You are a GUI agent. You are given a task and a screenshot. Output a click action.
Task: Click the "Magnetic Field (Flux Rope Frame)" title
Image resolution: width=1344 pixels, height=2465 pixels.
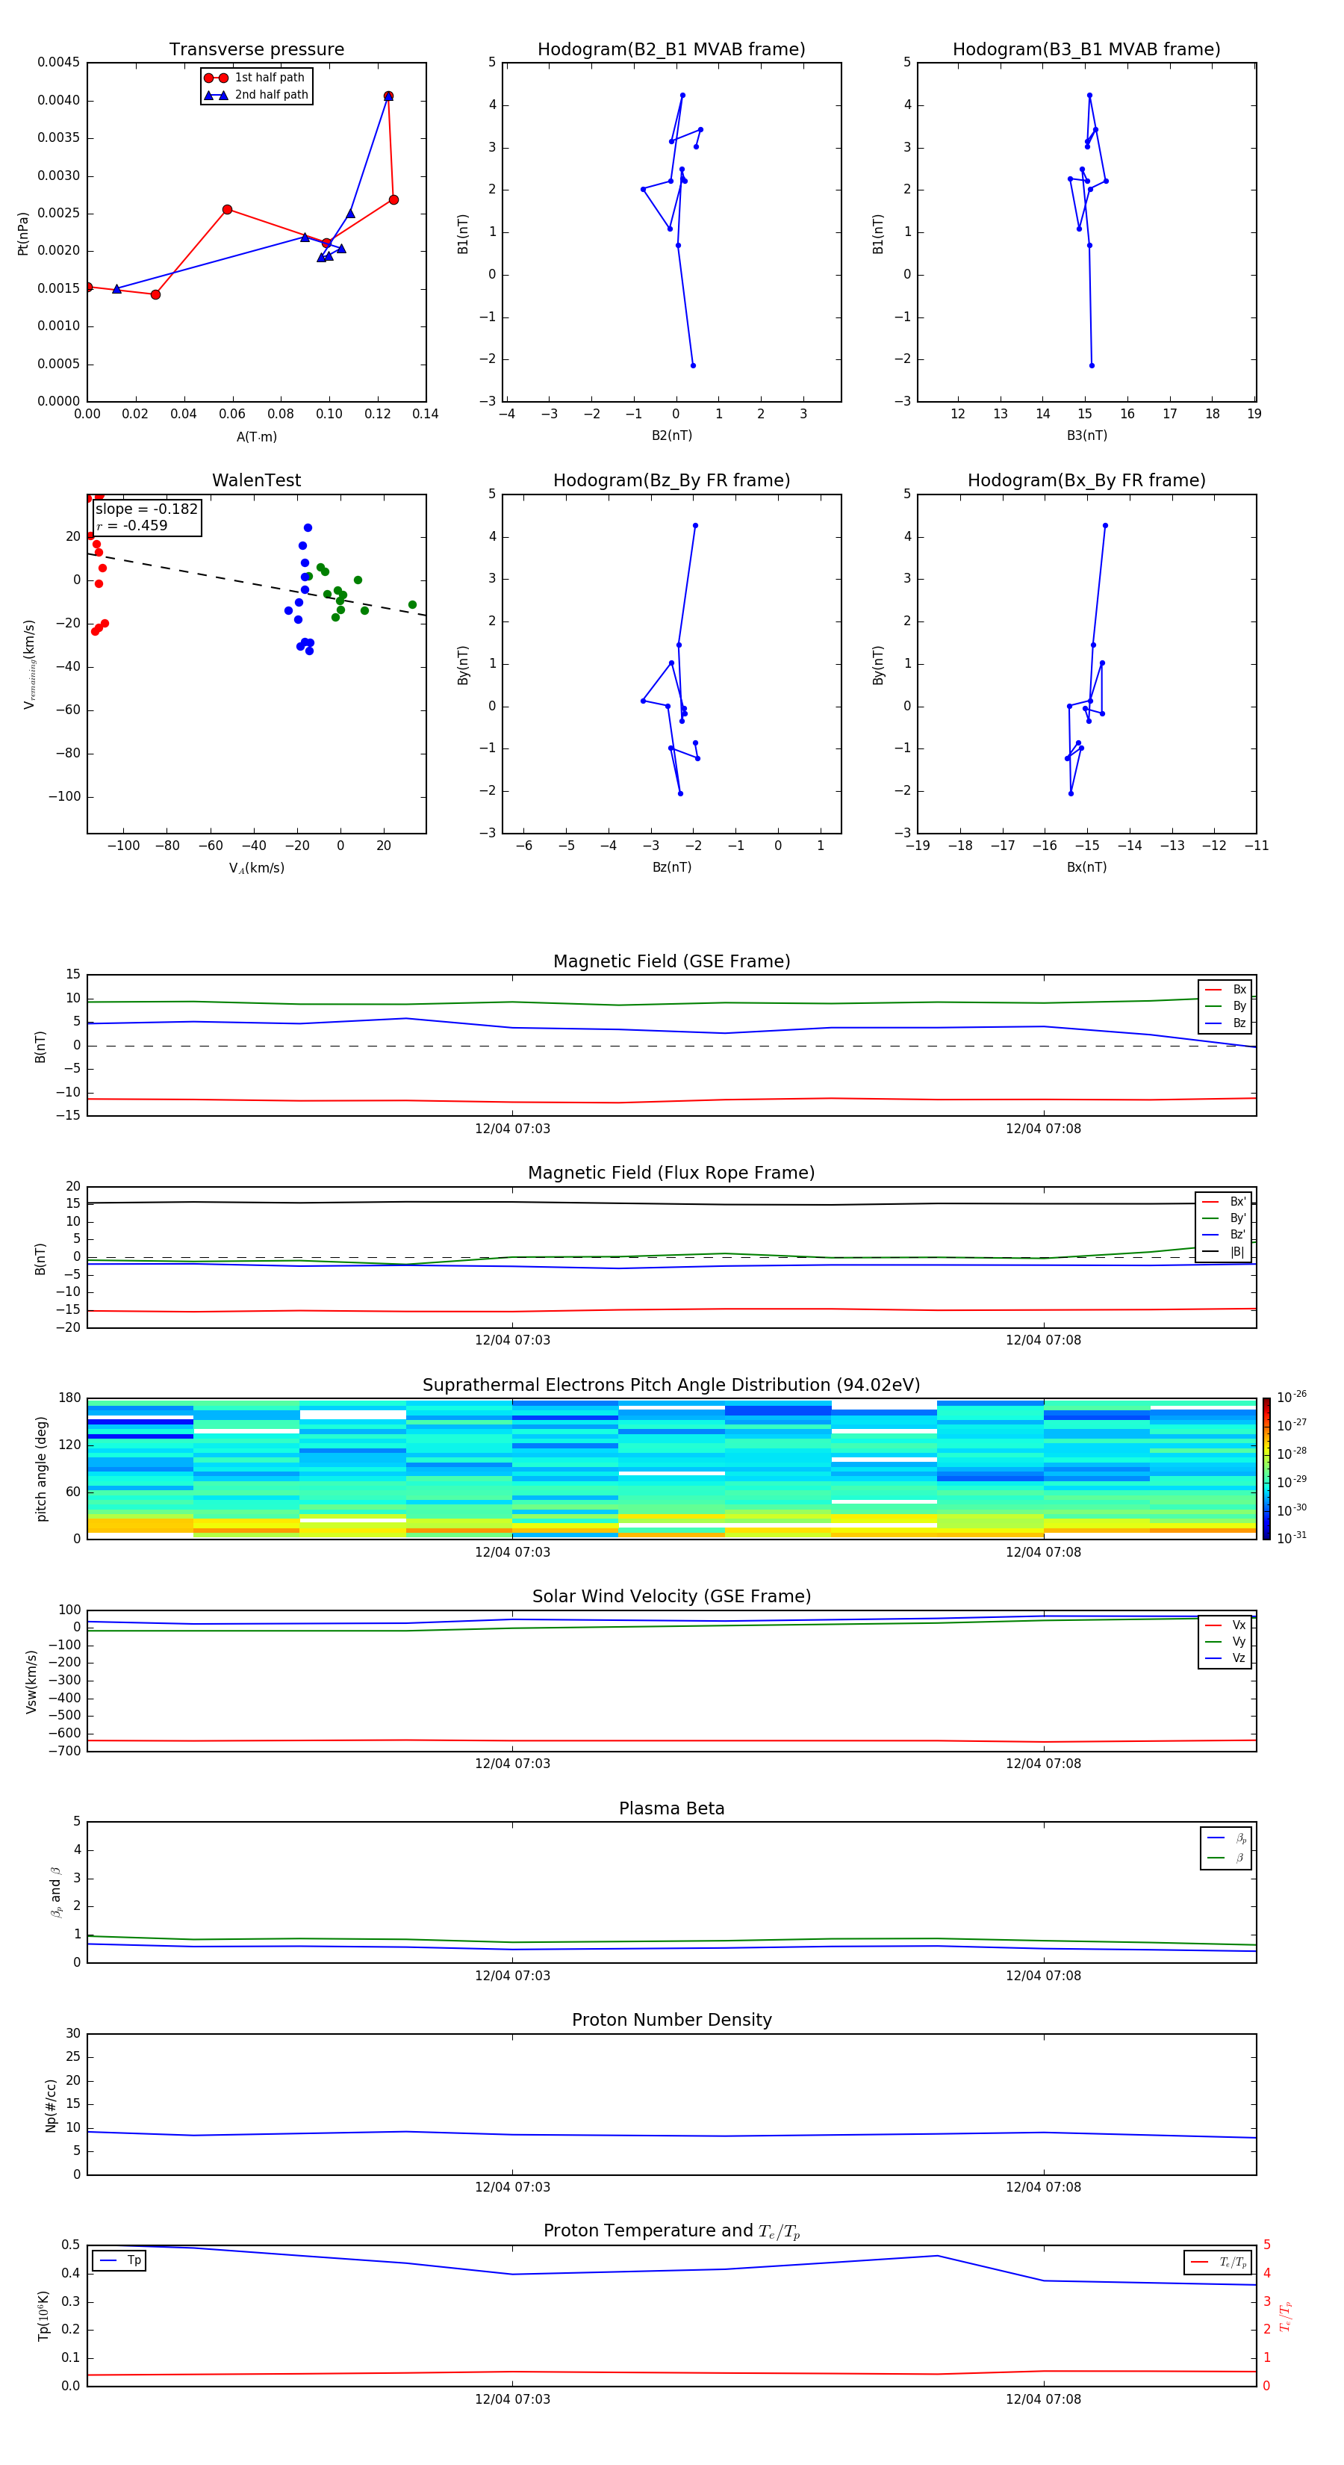[x=671, y=1173]
